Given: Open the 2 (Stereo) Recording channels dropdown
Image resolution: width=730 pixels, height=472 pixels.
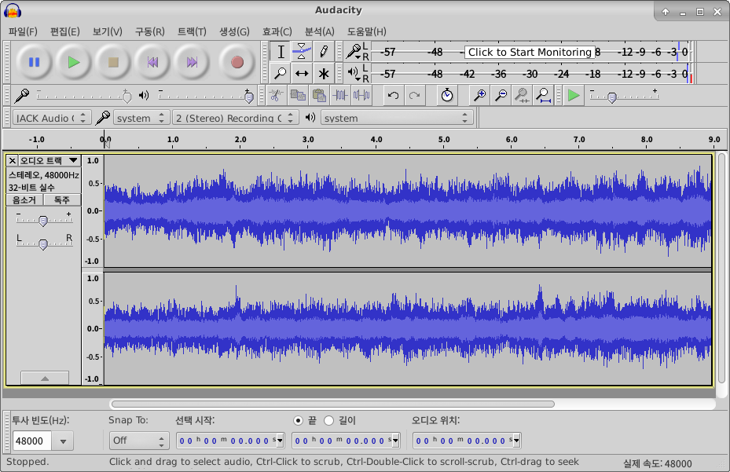Looking at the screenshot, I should click(x=235, y=118).
